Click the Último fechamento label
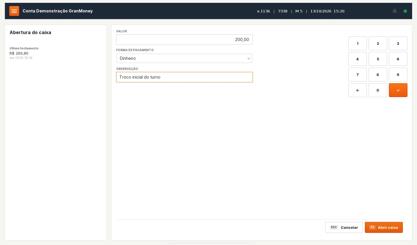Image resolution: width=417 pixels, height=245 pixels. click(24, 48)
